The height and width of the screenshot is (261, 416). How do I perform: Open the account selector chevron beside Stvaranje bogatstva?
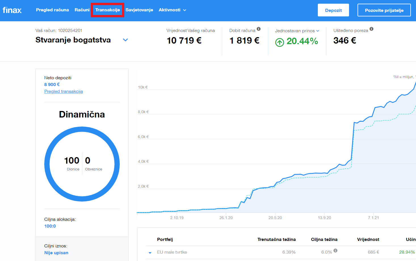(x=125, y=40)
